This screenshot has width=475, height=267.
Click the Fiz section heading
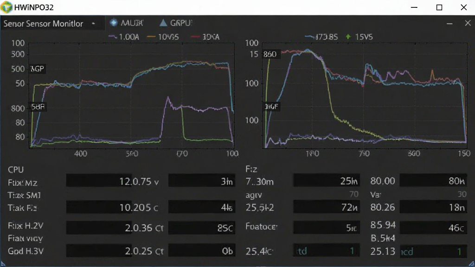point(251,169)
